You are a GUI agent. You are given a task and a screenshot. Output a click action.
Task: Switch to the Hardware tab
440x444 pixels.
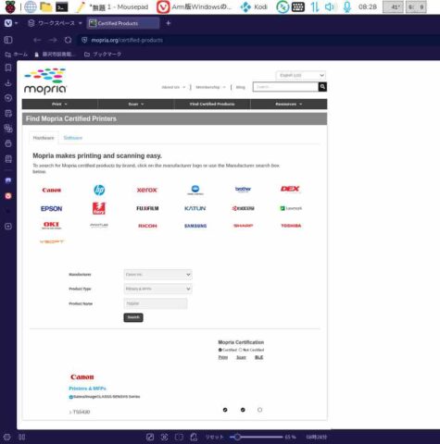[44, 138]
